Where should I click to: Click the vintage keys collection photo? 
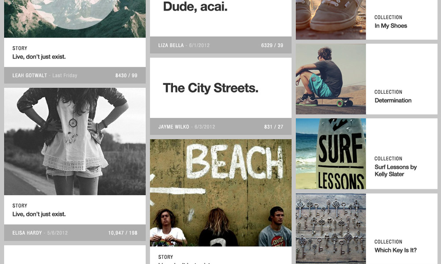pyautogui.click(x=331, y=229)
